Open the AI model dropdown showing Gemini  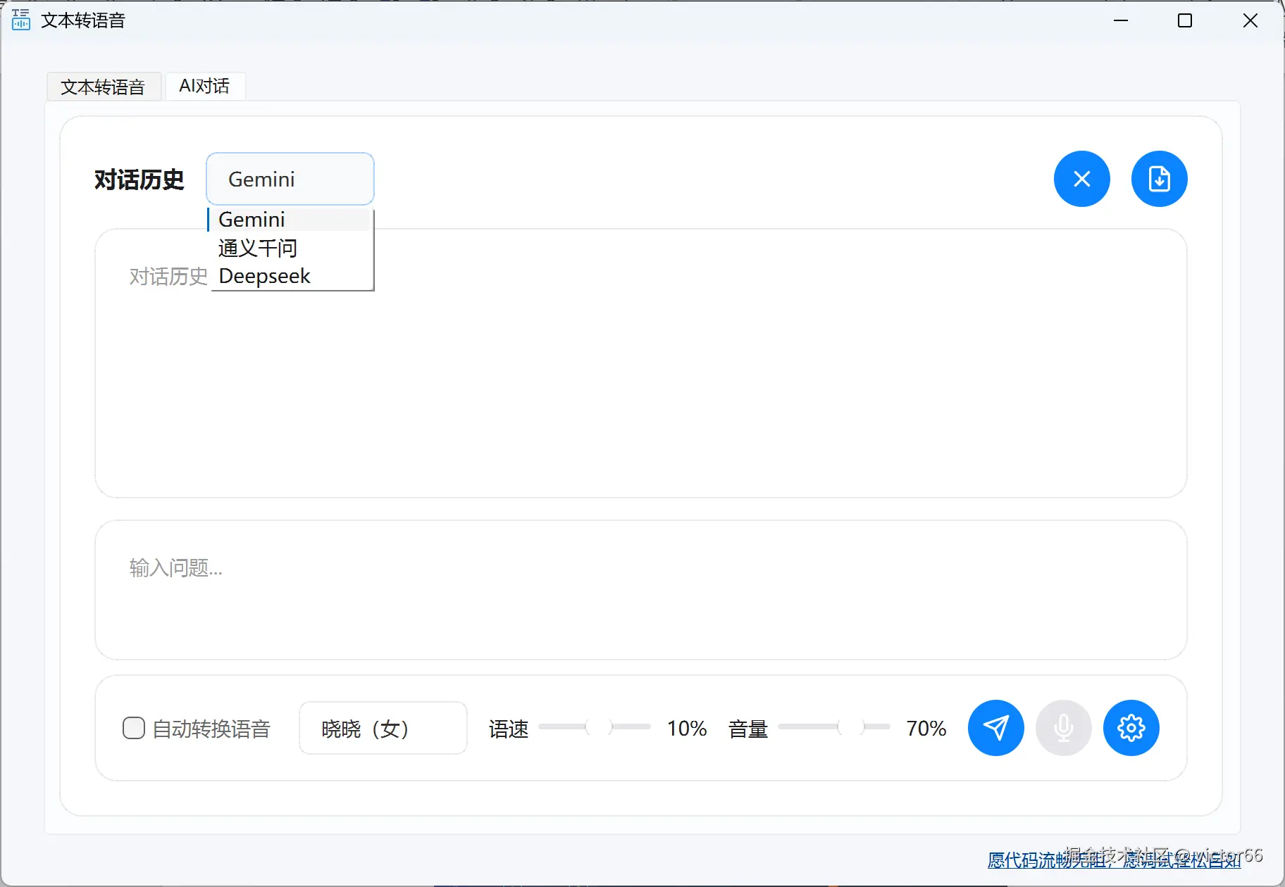(x=290, y=178)
